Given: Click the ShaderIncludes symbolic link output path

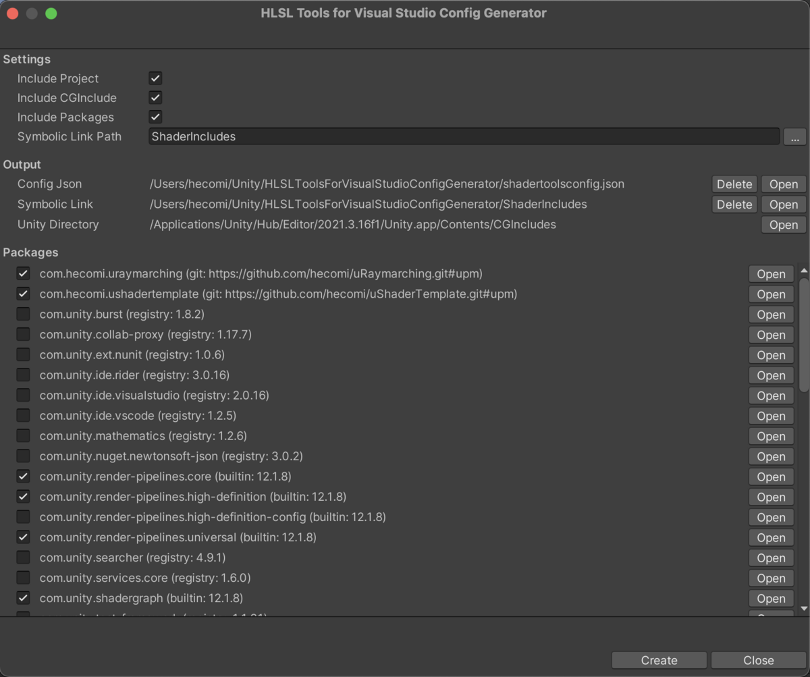Looking at the screenshot, I should tap(368, 204).
